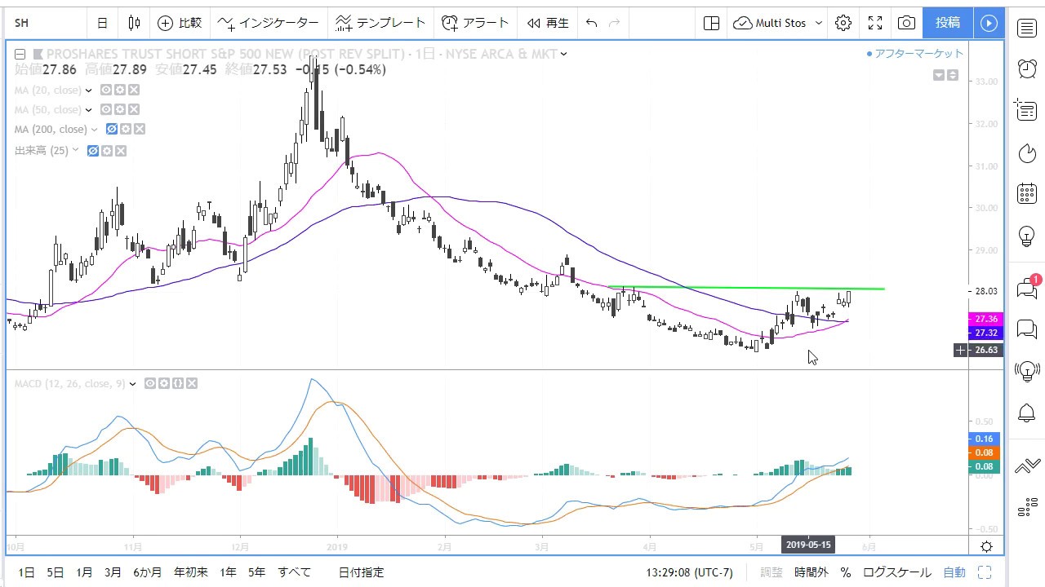Take a chart snapshot with camera icon
Viewport: 1045px width, 587px height.
tap(906, 23)
